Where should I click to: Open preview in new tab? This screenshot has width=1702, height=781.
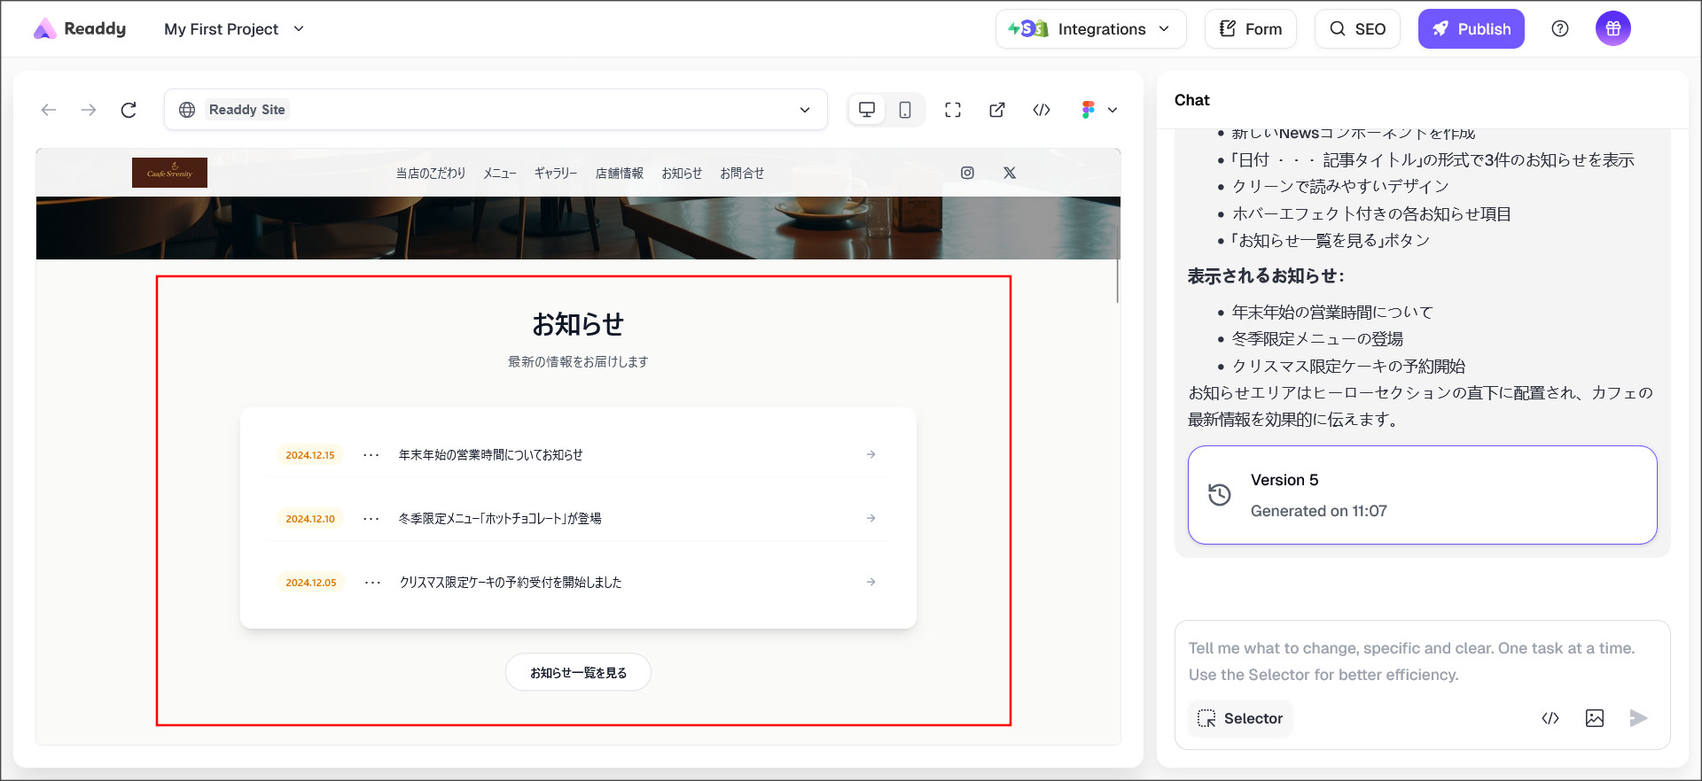997,110
